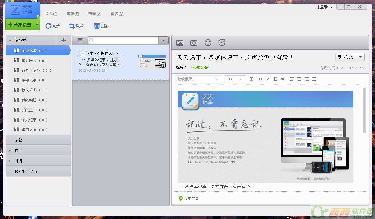The width and height of the screenshot is (375, 219).
Task: Select the 学习文档 notebook
Action: pos(38,130)
